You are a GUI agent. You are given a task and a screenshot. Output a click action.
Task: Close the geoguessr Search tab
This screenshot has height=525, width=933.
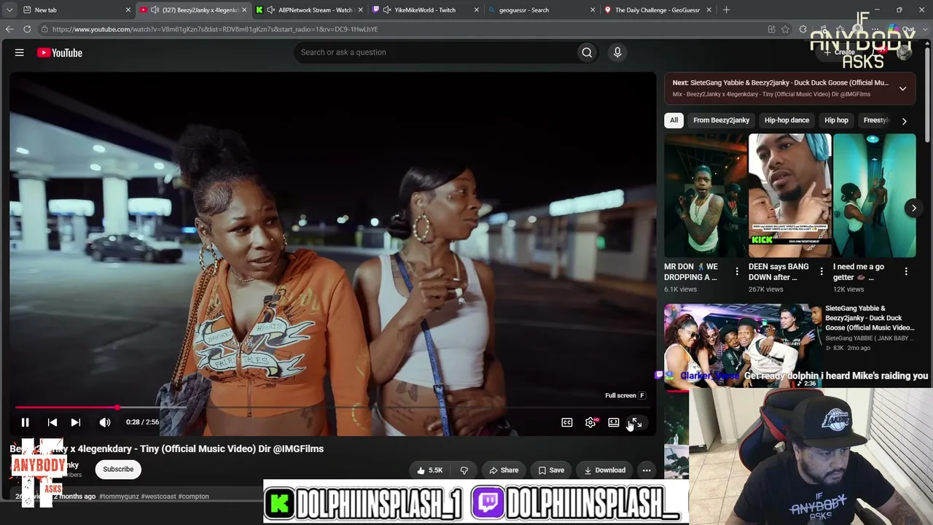(x=593, y=10)
